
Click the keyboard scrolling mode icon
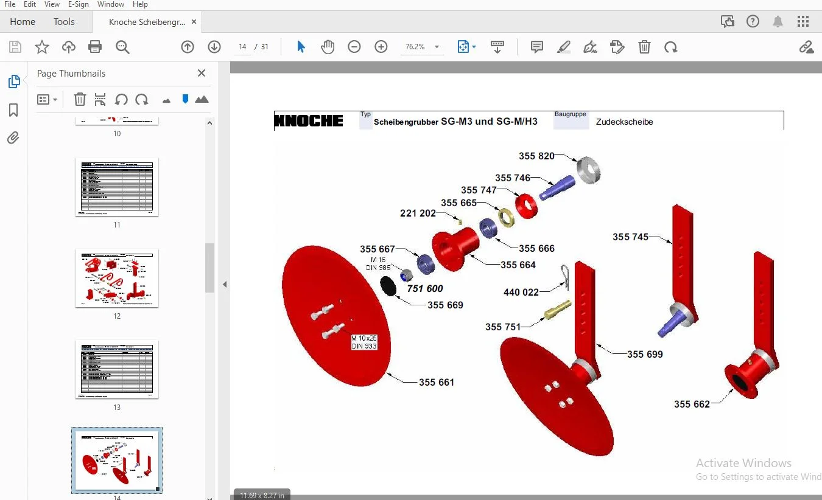pyautogui.click(x=497, y=47)
